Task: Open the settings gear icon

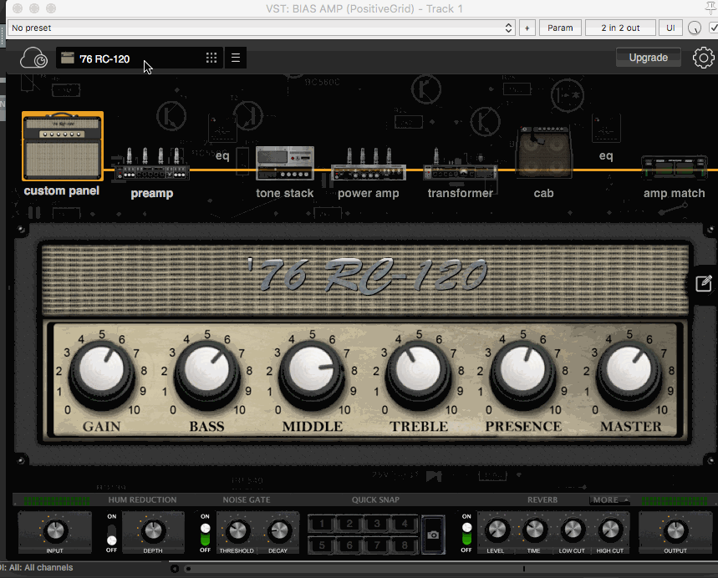Action: click(x=703, y=58)
